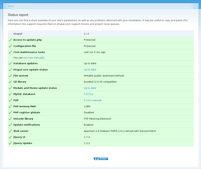
Task: Click the run cron manually link
Action: [x=34, y=58]
